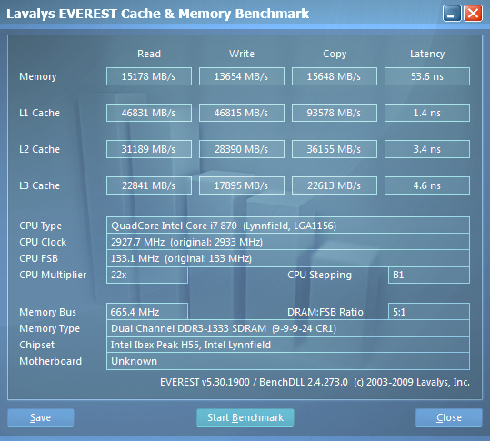Screen dimensions: 490x441
Task: Select the Chipset info field
Action: (x=288, y=345)
